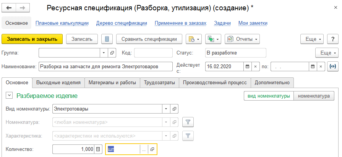
Task: Click Сравнить спецификации button
Action: (149, 39)
